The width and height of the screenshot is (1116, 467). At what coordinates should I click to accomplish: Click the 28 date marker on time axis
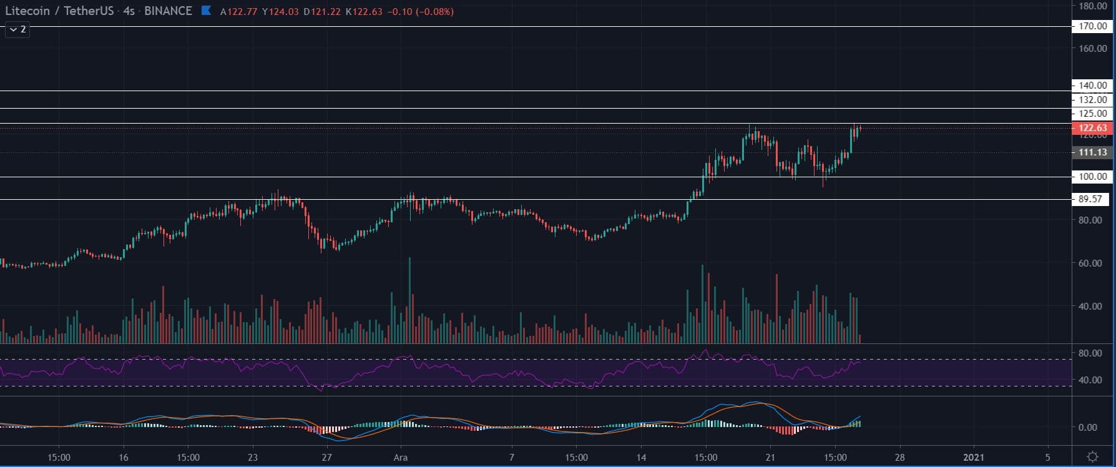(x=900, y=457)
